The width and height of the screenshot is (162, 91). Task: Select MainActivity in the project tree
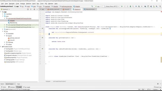click(x=13, y=23)
